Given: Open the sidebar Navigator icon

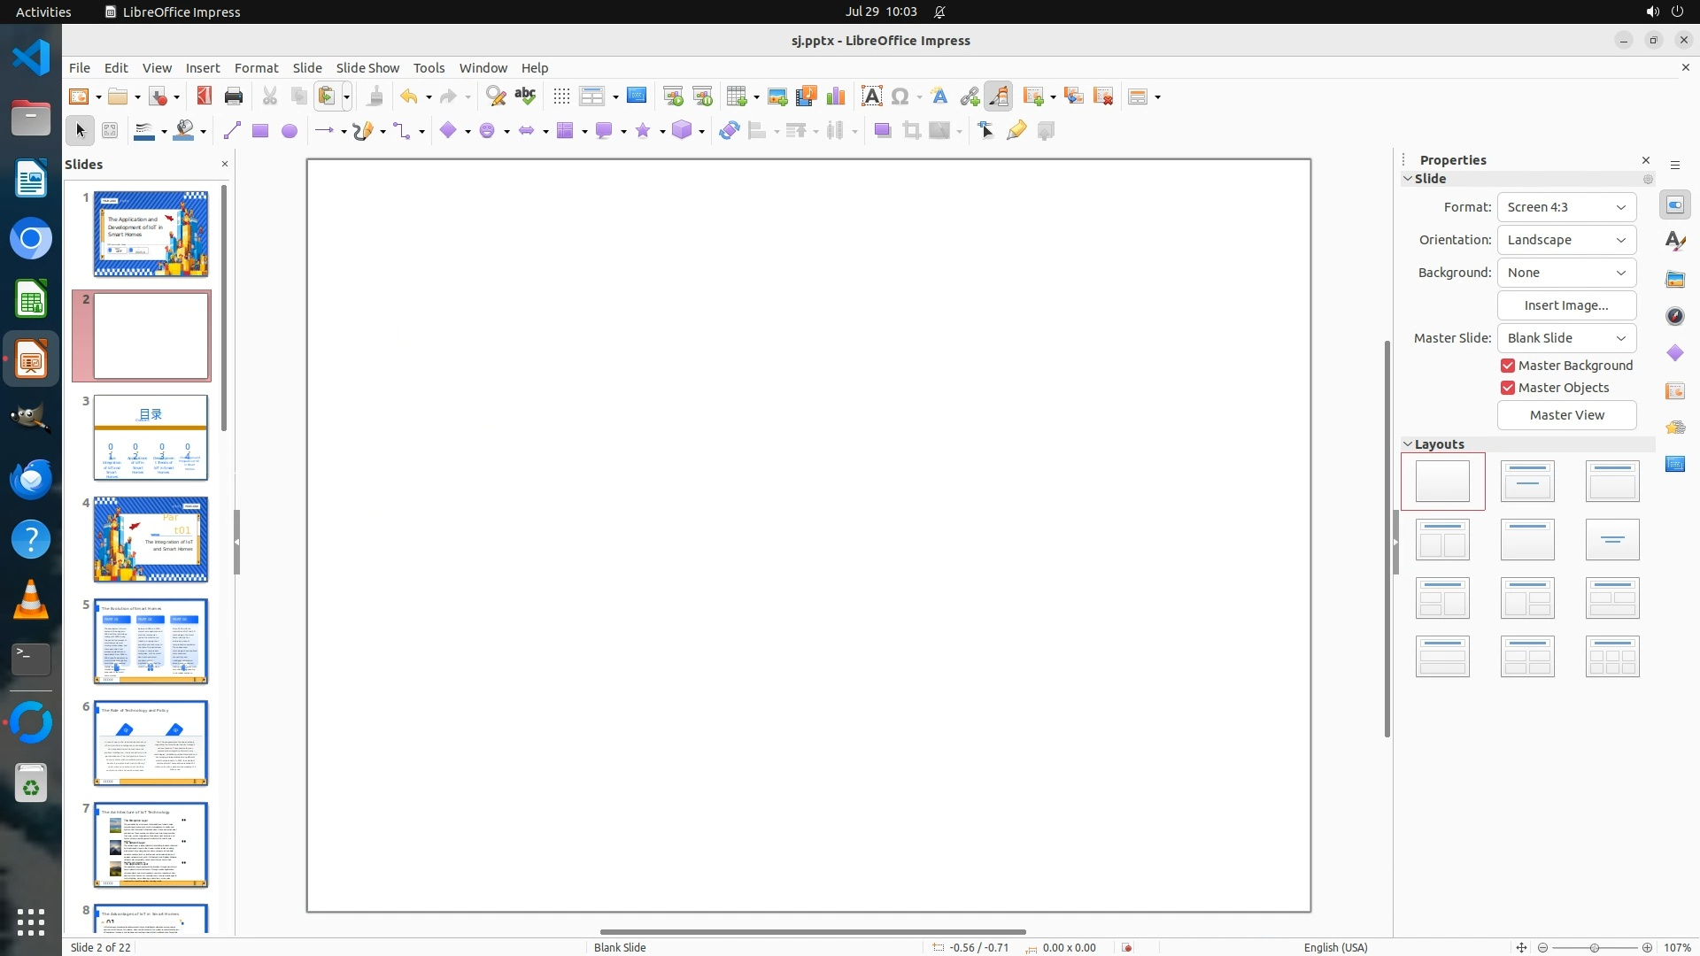Looking at the screenshot, I should 1674,316.
